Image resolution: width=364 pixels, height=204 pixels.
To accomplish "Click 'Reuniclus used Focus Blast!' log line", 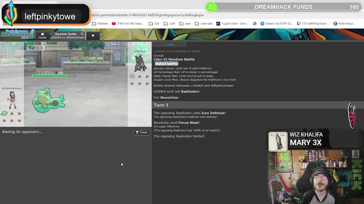I will tap(177, 123).
